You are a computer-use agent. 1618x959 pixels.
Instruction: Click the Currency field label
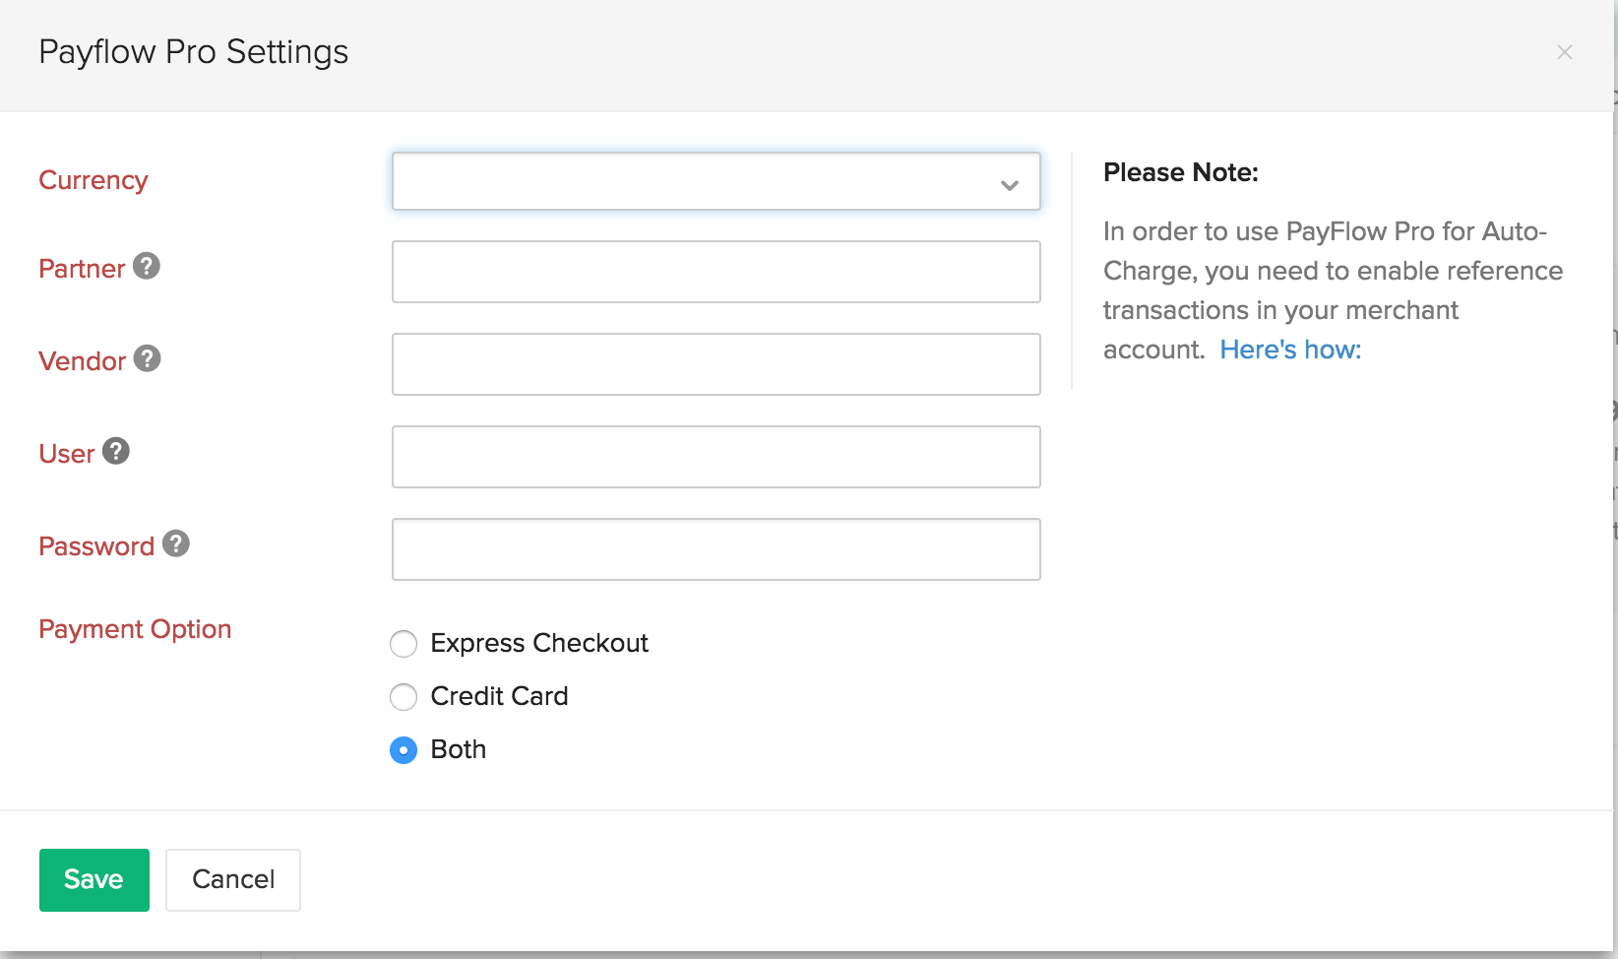[x=93, y=180]
